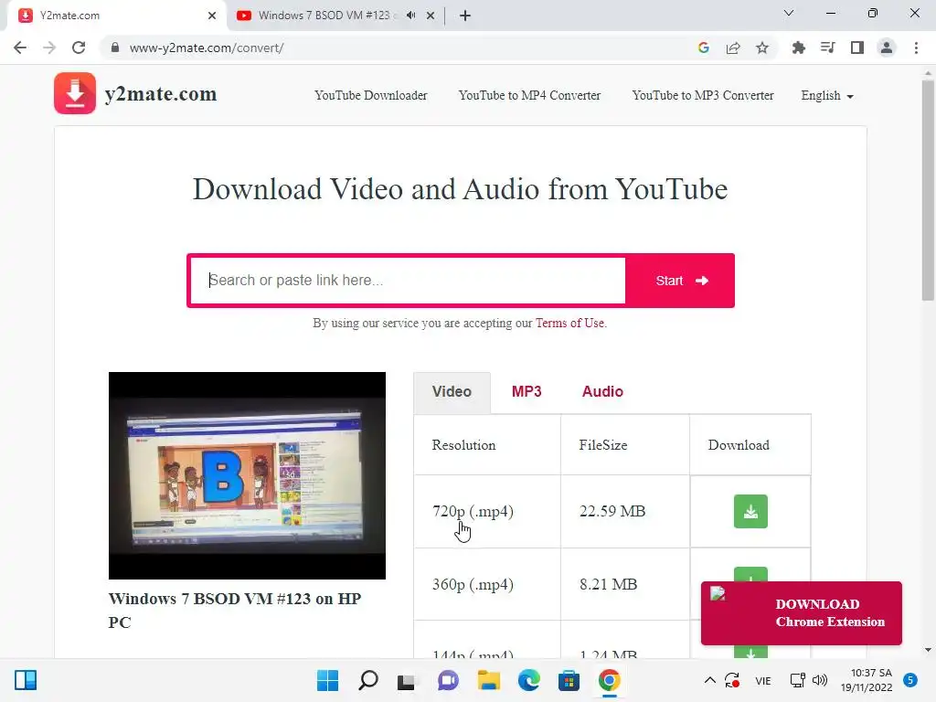Open the volume tray icon
Image resolution: width=936 pixels, height=702 pixels.
[820, 680]
